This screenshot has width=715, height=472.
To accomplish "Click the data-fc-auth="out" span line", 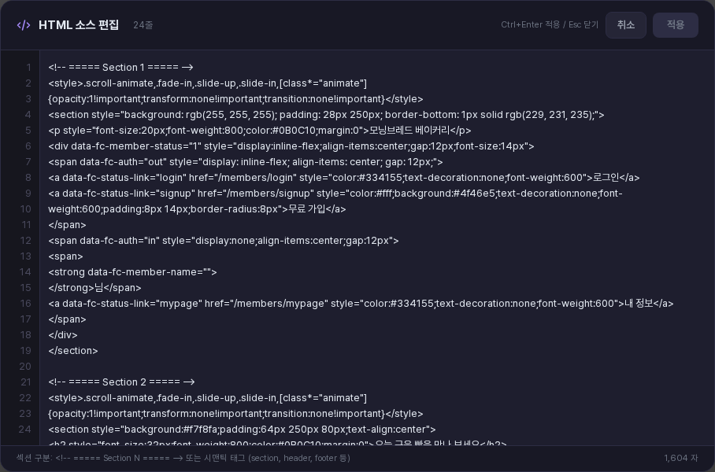I will 246,162.
